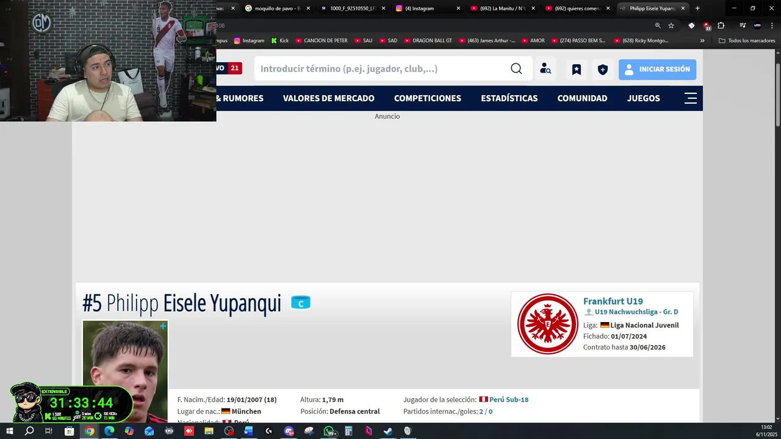
Task: Open Steam from the taskbar
Action: 388,431
